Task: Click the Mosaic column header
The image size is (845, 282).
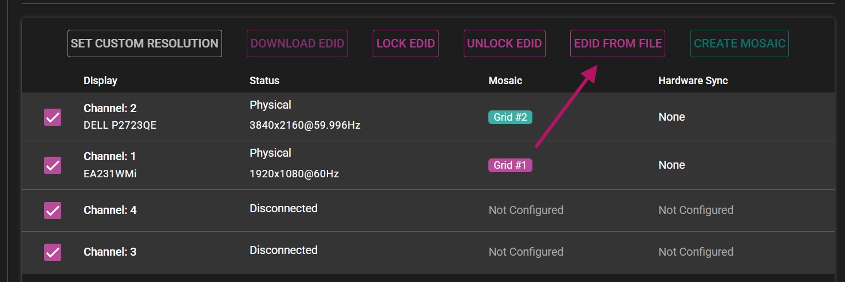Action: 505,81
